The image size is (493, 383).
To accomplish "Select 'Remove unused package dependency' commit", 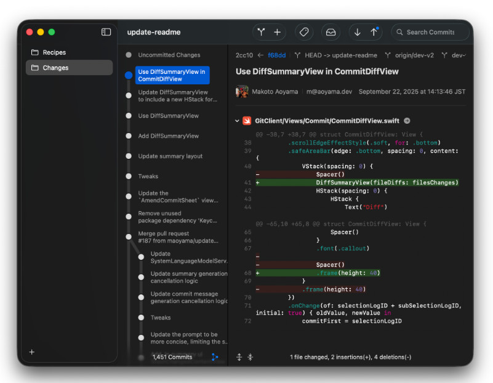I will pos(178,217).
